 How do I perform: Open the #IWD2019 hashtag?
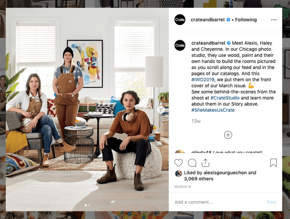[x=203, y=79]
